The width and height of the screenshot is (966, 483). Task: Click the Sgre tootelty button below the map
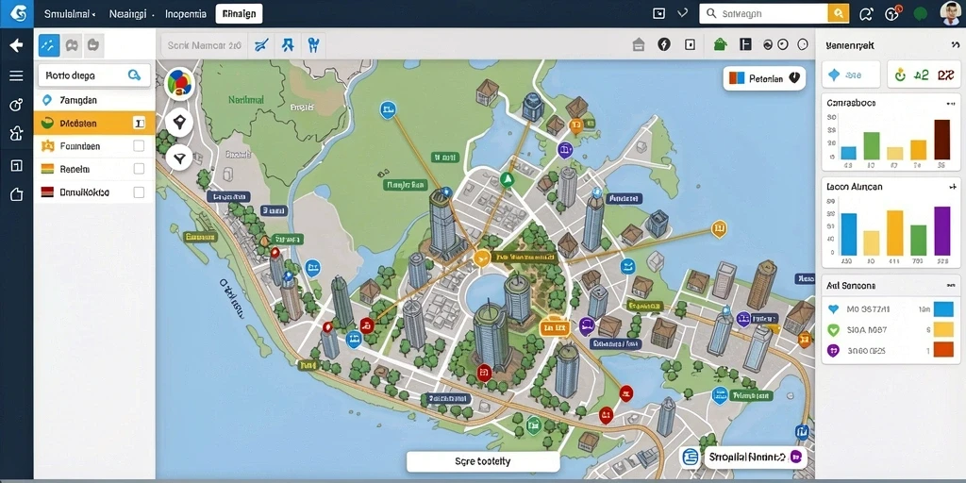point(482,460)
